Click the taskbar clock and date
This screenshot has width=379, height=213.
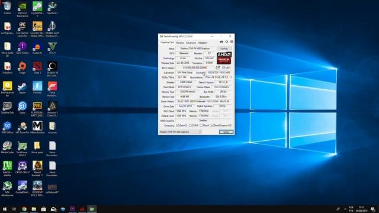(x=361, y=209)
